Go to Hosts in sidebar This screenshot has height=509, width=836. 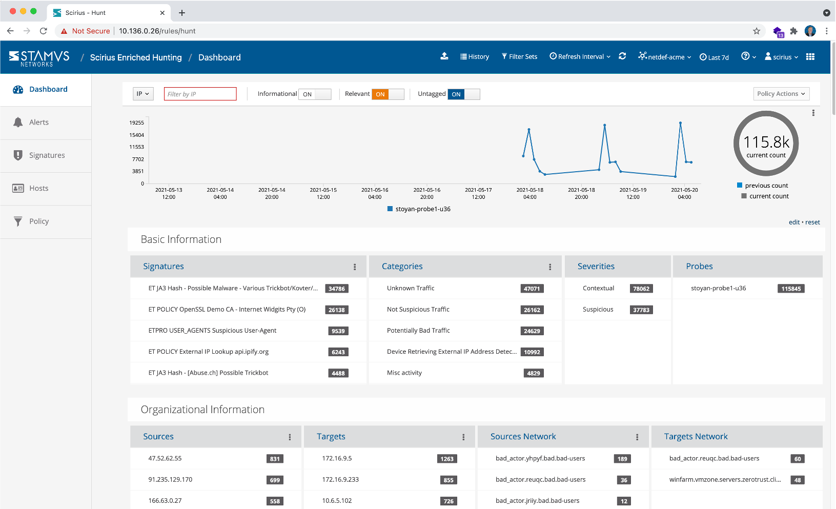coord(46,189)
